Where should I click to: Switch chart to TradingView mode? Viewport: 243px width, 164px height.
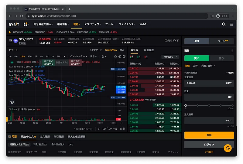pyautogui.click(x=111, y=50)
